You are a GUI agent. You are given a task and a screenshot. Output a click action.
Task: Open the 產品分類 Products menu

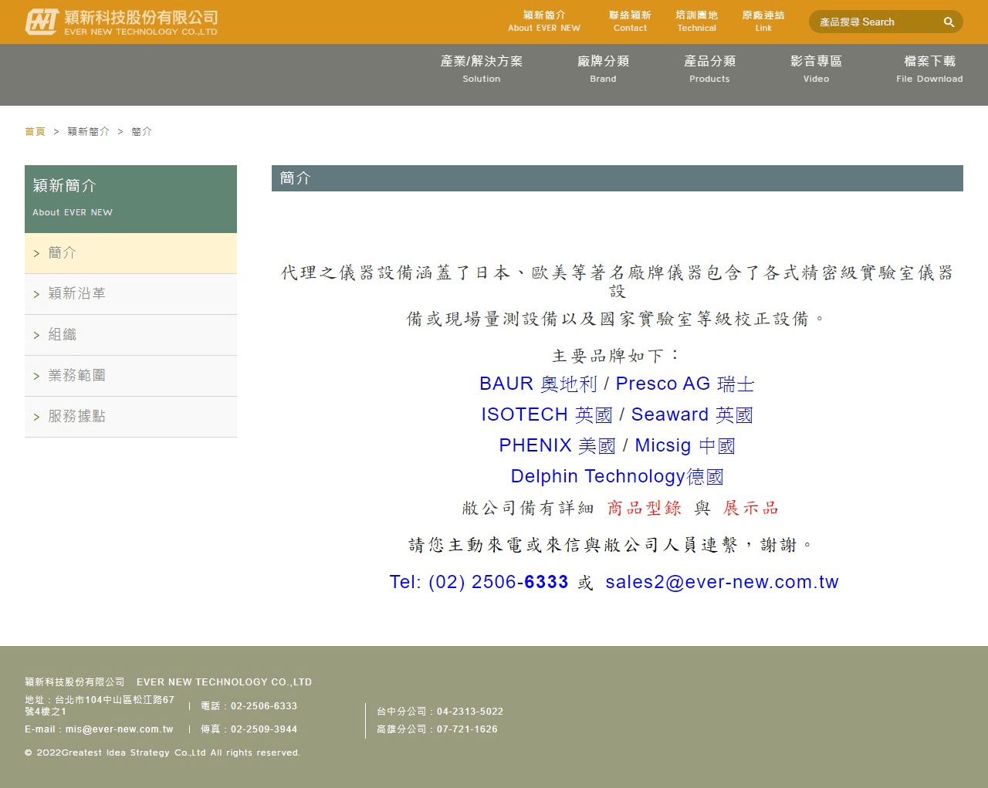[x=709, y=69]
